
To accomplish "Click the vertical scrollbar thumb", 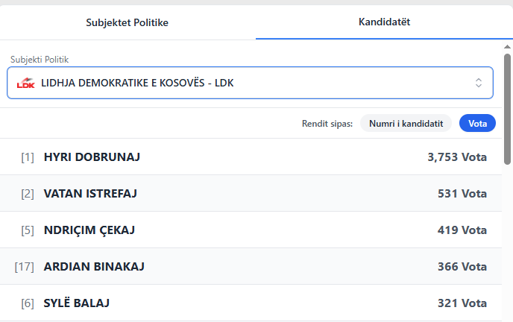I will point(507,108).
